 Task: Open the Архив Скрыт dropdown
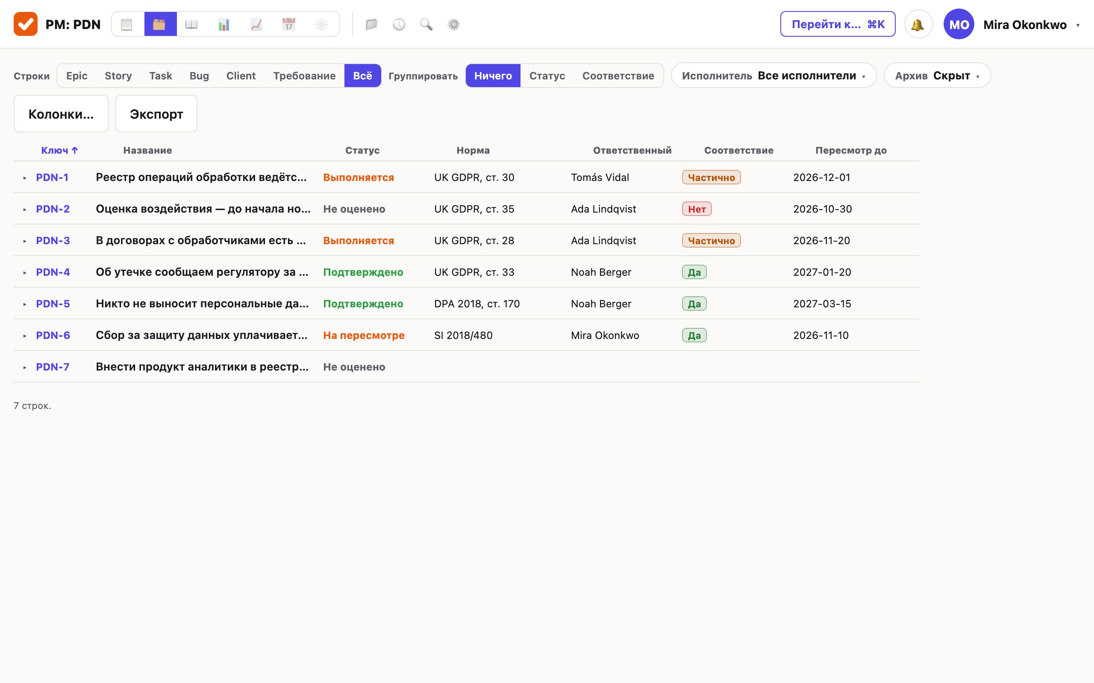937,76
